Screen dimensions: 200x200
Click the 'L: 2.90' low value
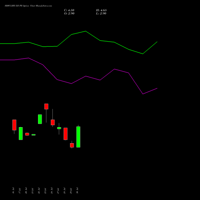pos(101,14)
